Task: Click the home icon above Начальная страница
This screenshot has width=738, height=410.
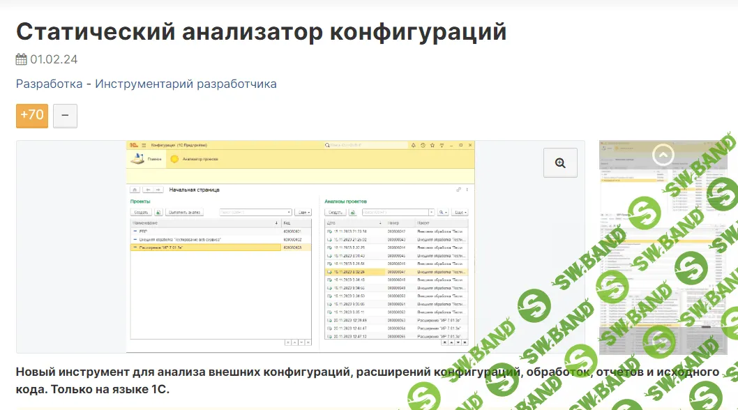Action: tap(134, 189)
